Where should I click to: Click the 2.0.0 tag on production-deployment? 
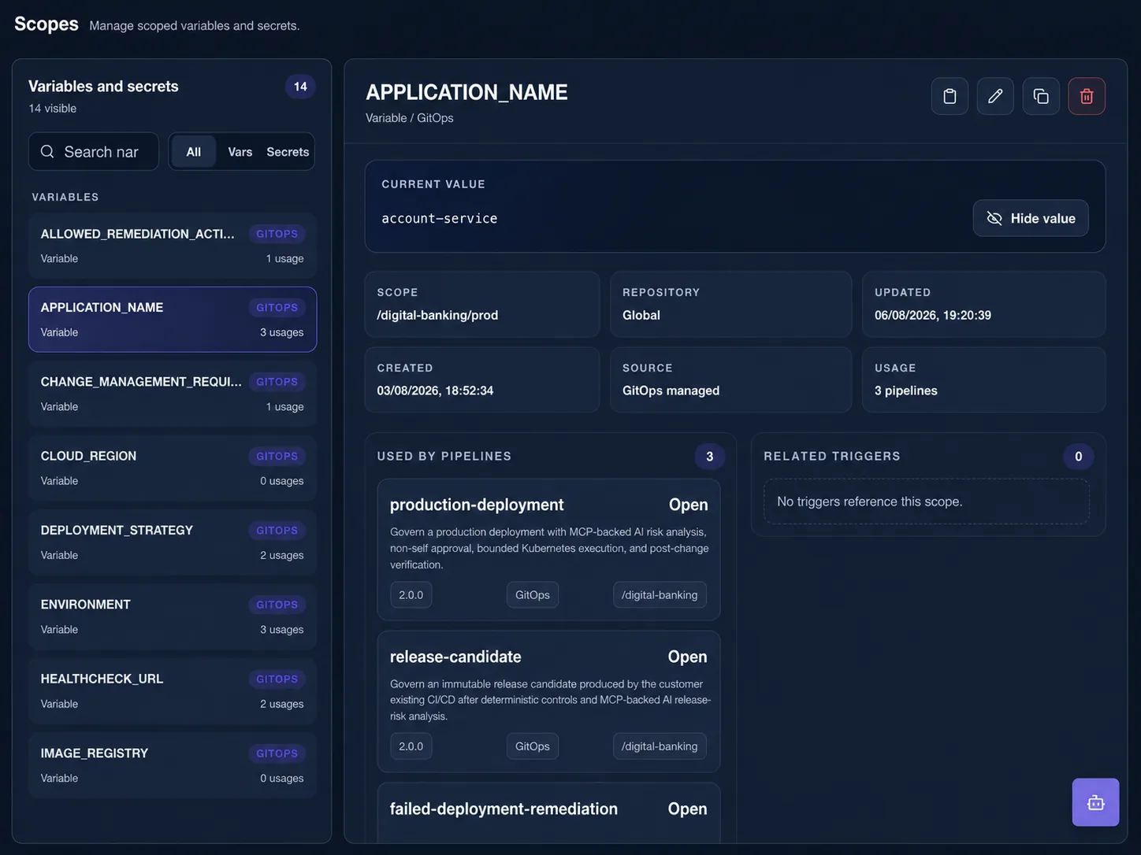[411, 595]
